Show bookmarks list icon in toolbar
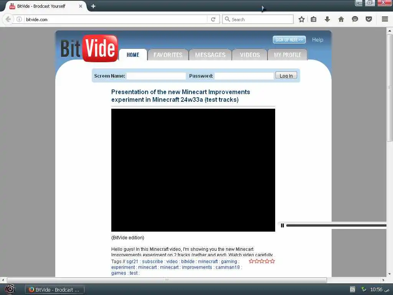Image resolution: width=393 pixels, height=295 pixels. tap(314, 19)
